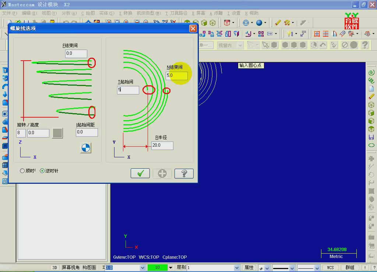The height and width of the screenshot is (272, 377).
Task: Click the page document icon in right toolbar
Action: point(371,89)
